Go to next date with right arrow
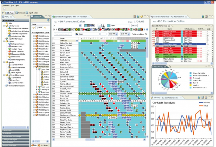This screenshot has width=216, height=147. (x=45, y=28)
